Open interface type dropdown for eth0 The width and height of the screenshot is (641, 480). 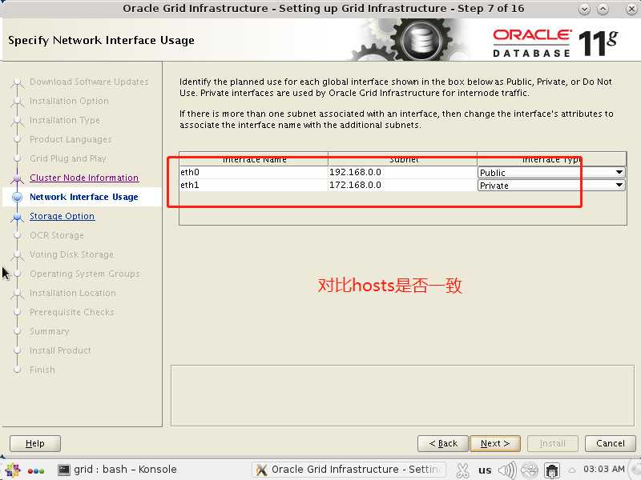pos(551,172)
